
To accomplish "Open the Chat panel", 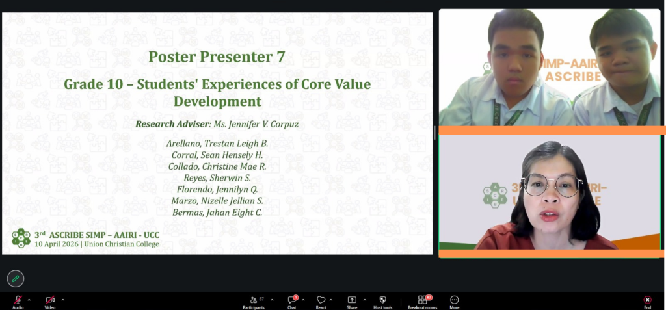I will (x=292, y=300).
